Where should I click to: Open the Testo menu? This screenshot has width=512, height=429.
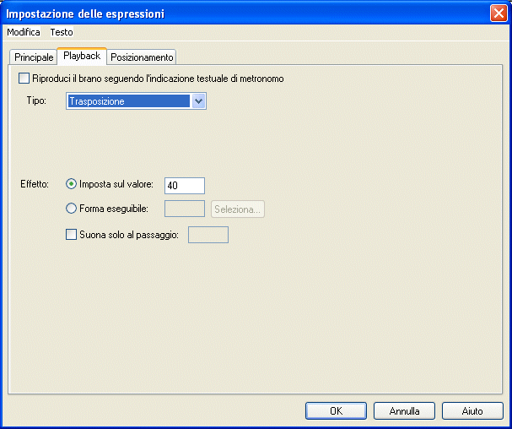(x=62, y=32)
